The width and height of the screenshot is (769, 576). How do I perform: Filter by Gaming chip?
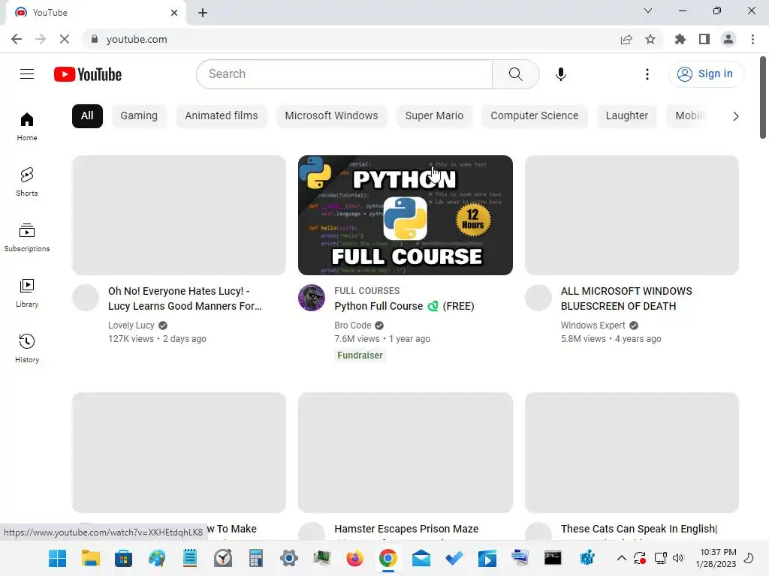[139, 116]
